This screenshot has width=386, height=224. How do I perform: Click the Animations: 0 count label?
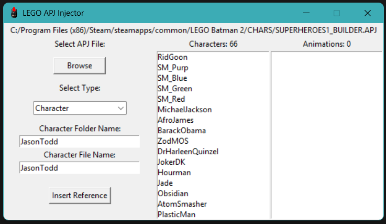click(x=327, y=44)
